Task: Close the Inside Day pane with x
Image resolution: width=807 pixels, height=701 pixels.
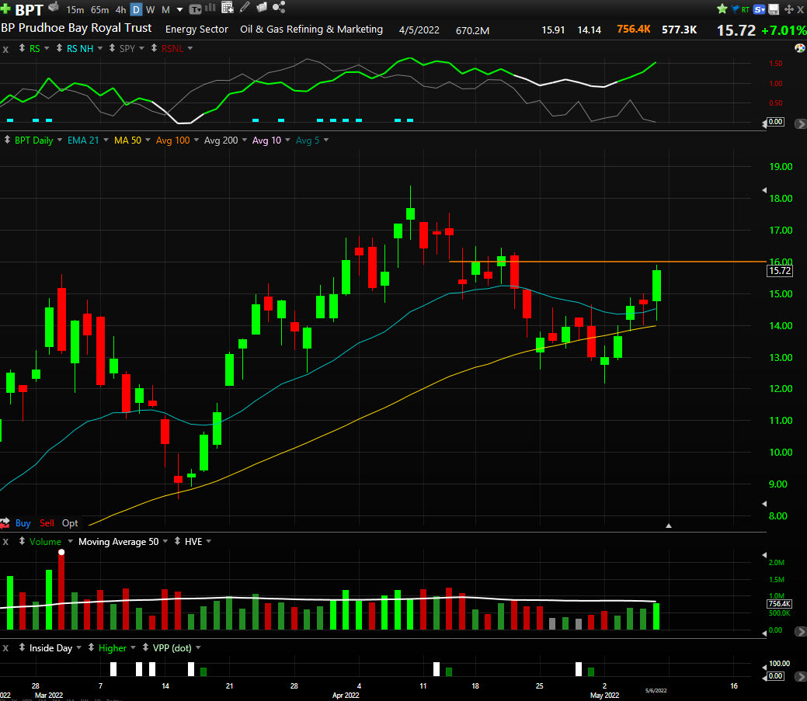Action: click(5, 648)
